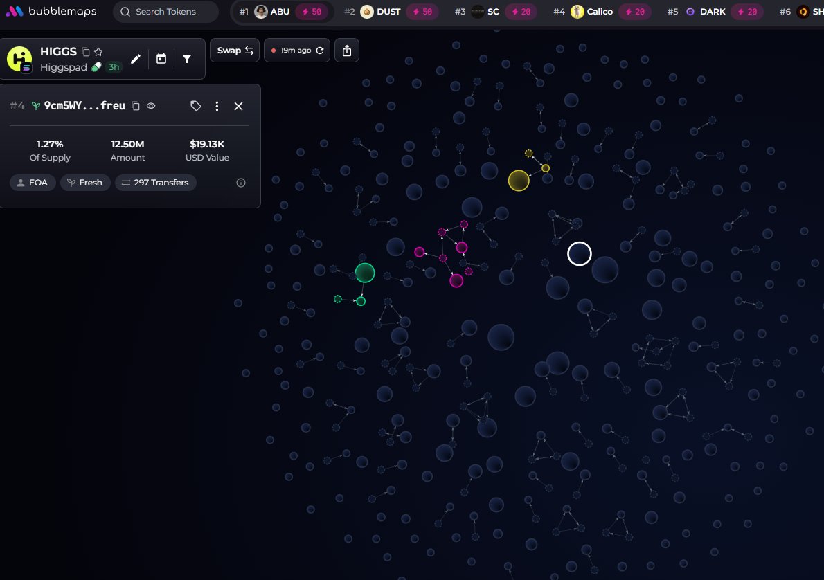The width and height of the screenshot is (824, 580).
Task: Copy the HIGGS token address
Action: pos(86,51)
